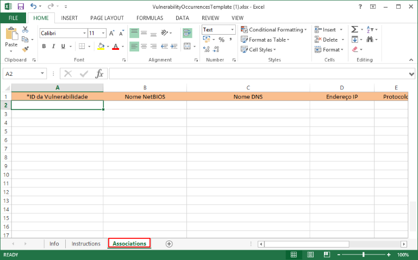
Task: Click the Save icon in quick access toolbar
Action: point(21,6)
